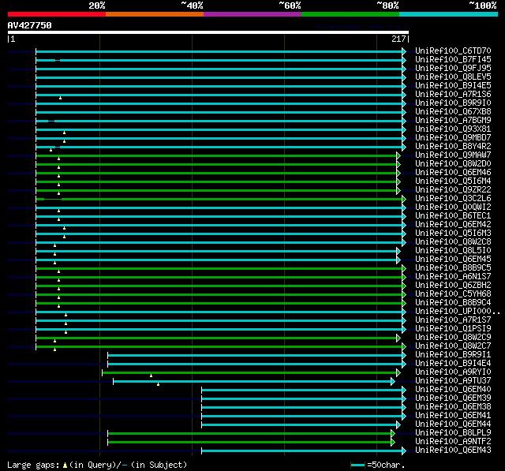Click the UniRef100_Q5I6M4 label
505x471 pixels.
click(x=453, y=181)
